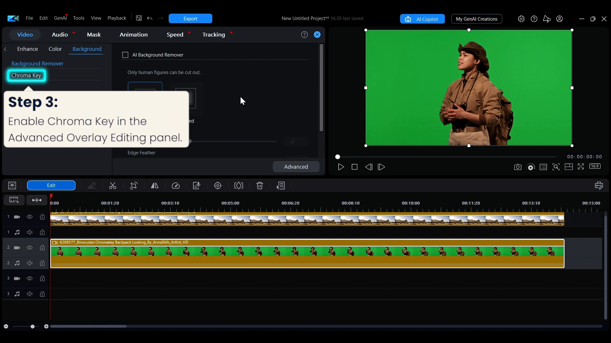Open the speed gauge tool
611x343 pixels.
[176, 186]
